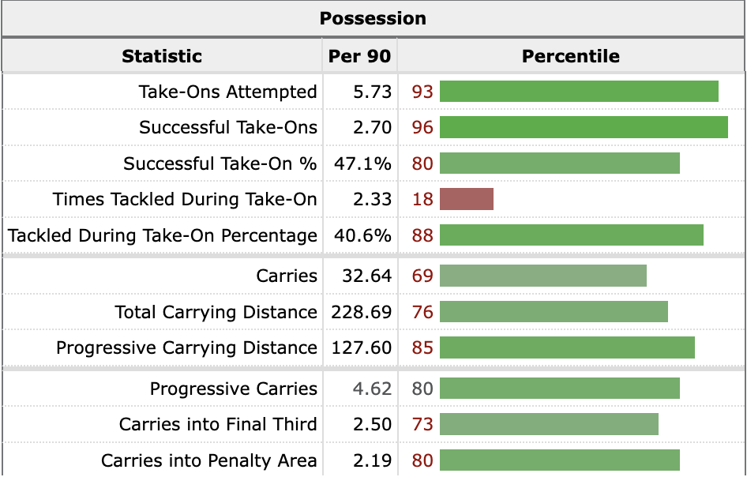747x477 pixels.
Task: Click the Times Tackled During Take-On label
Action: (x=185, y=200)
